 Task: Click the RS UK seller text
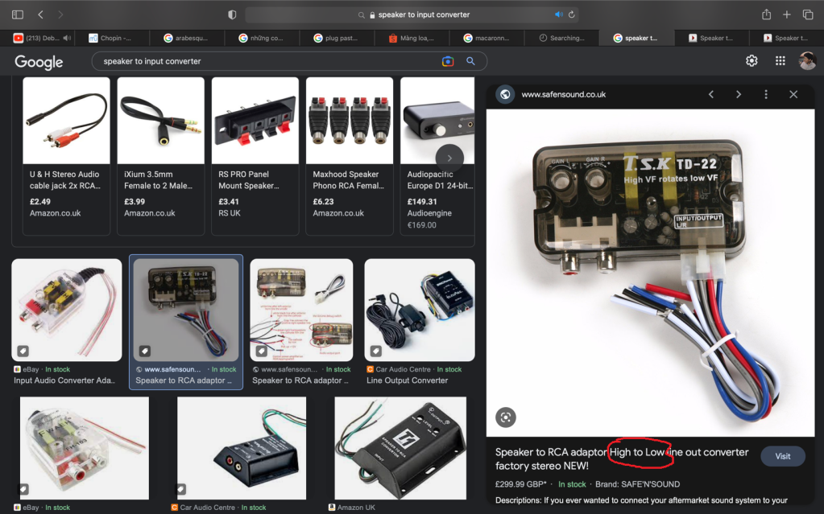point(229,213)
